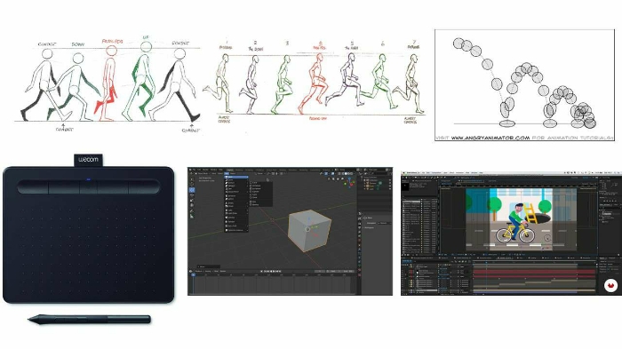Toggle Light visibility eye in Blender's outliner
Image resolution: width=622 pixels, height=349 pixels.
point(390,189)
